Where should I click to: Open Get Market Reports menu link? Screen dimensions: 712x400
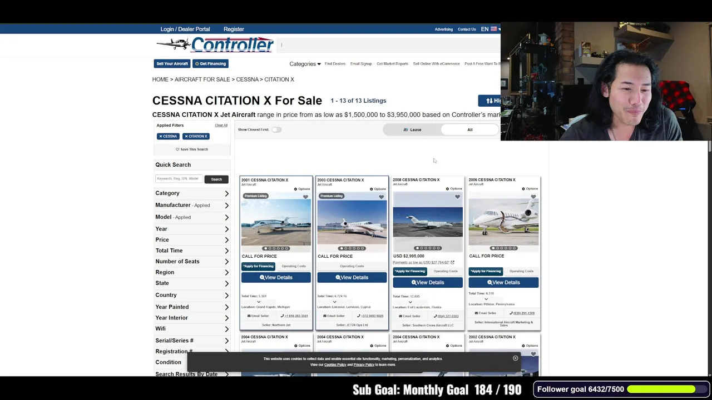pos(392,64)
